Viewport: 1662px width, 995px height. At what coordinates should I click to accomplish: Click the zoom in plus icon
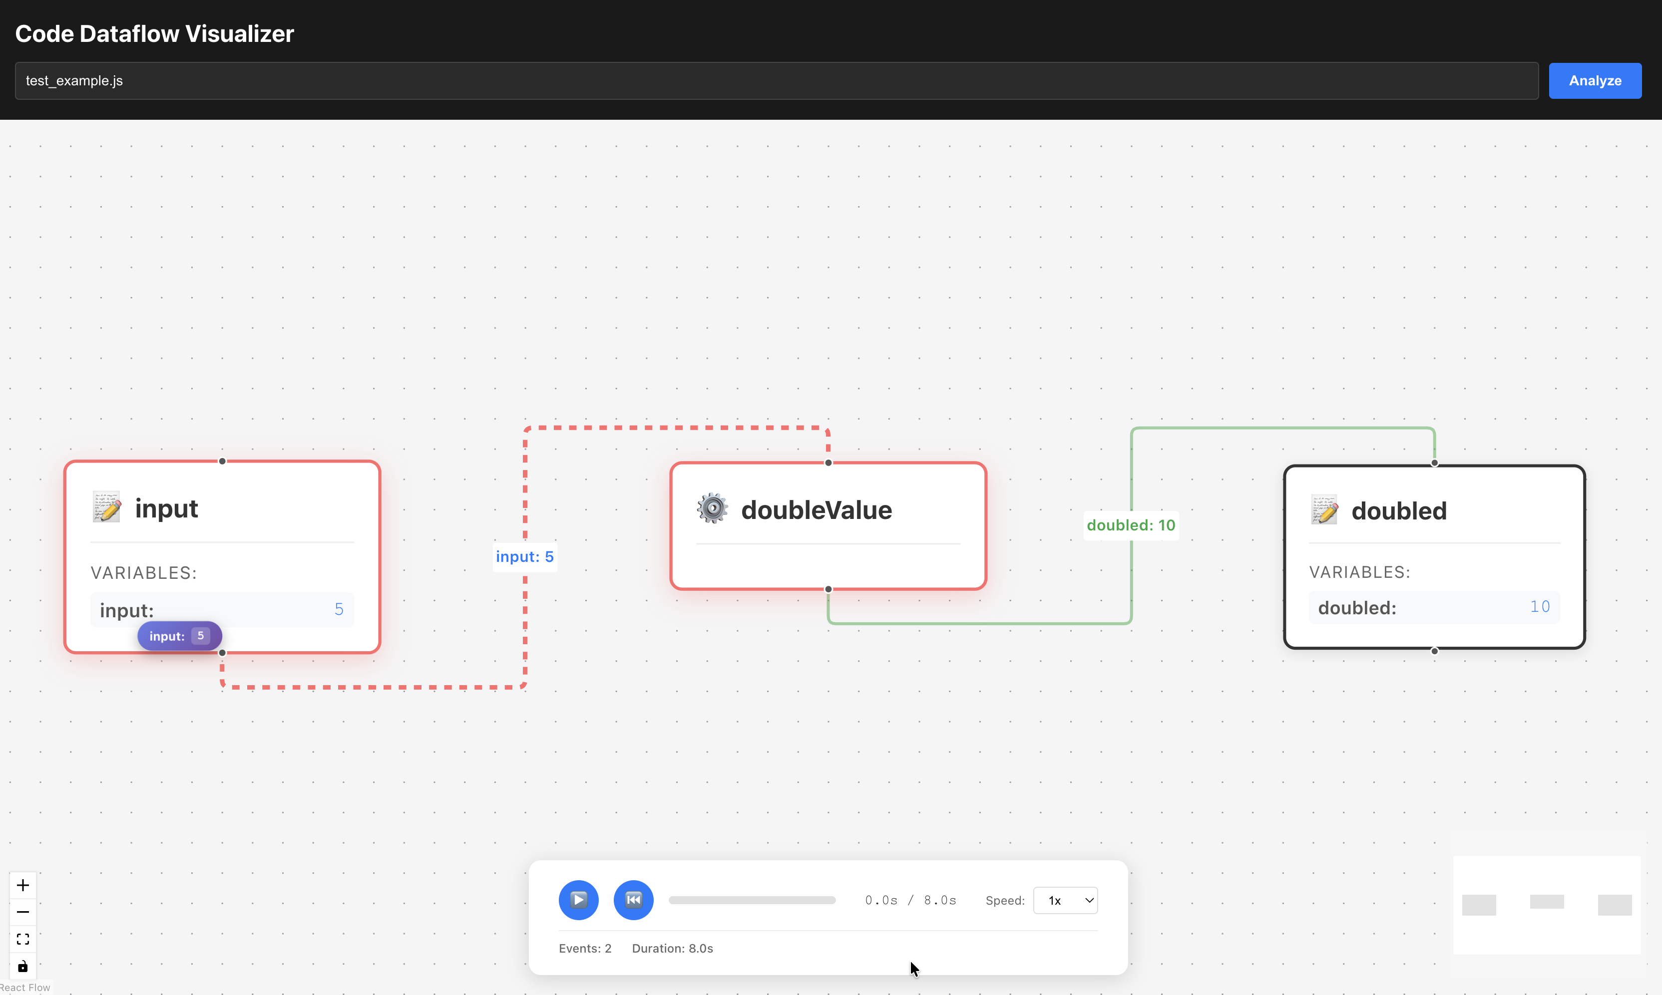click(23, 885)
